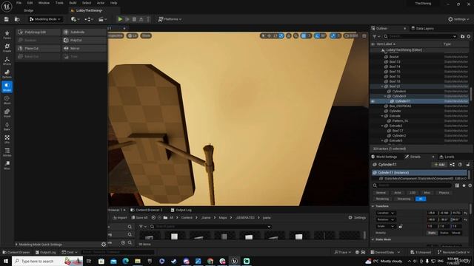Click the Content Drawer button

(16, 252)
